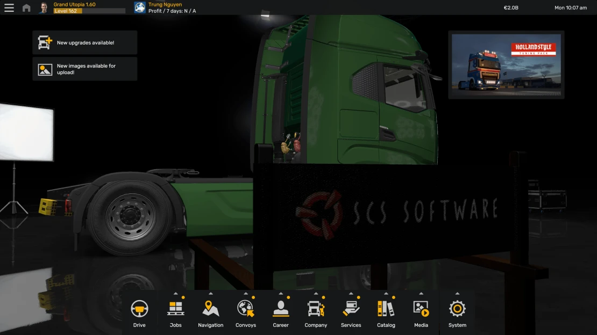Expand the Convoys submenu arrow
Image resolution: width=597 pixels, height=335 pixels.
(246, 294)
